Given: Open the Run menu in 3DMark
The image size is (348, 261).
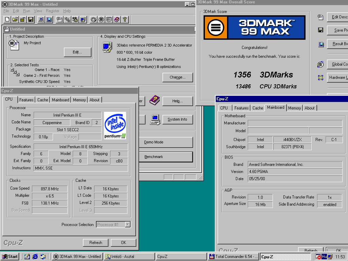Looking at the screenshot, I should tap(27, 11).
